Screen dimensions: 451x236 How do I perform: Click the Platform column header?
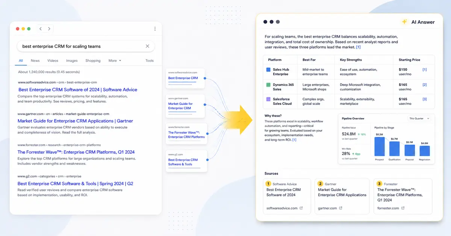coord(275,60)
